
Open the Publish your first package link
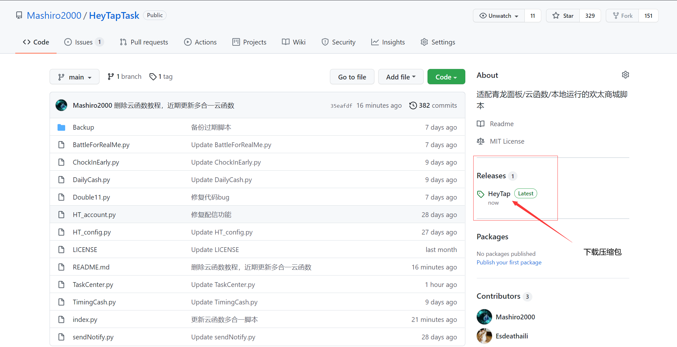(509, 262)
